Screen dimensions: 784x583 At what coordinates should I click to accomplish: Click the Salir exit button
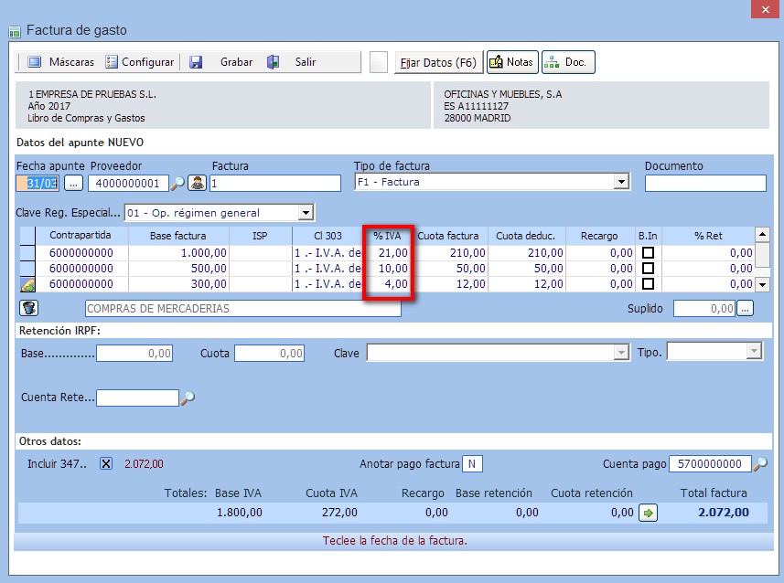click(x=292, y=62)
